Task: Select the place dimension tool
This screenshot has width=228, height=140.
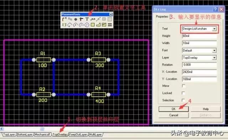Action: (x=98, y=19)
